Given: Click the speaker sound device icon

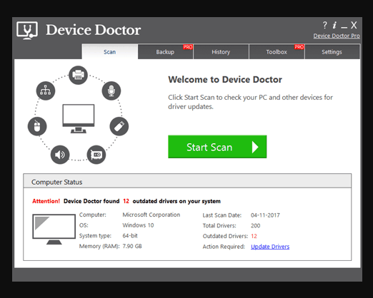Looking at the screenshot, I should coord(60,155).
